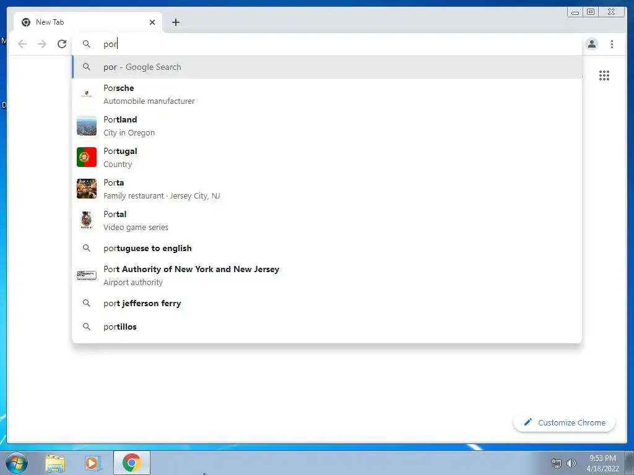Viewport: 634px width, 475px height.
Task: Select Port Authority of New York suggestion
Action: [x=327, y=275]
